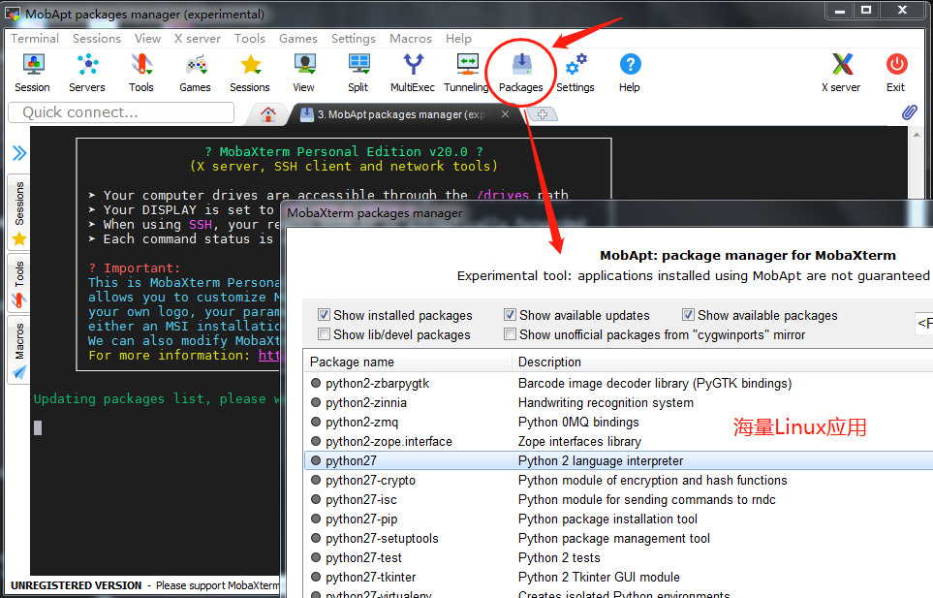933x598 pixels.
Task: Click MobaXterm app icon in title bar
Action: click(13, 14)
